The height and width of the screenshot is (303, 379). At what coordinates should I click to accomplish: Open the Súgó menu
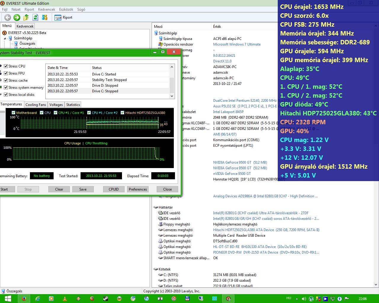pyautogui.click(x=81, y=9)
